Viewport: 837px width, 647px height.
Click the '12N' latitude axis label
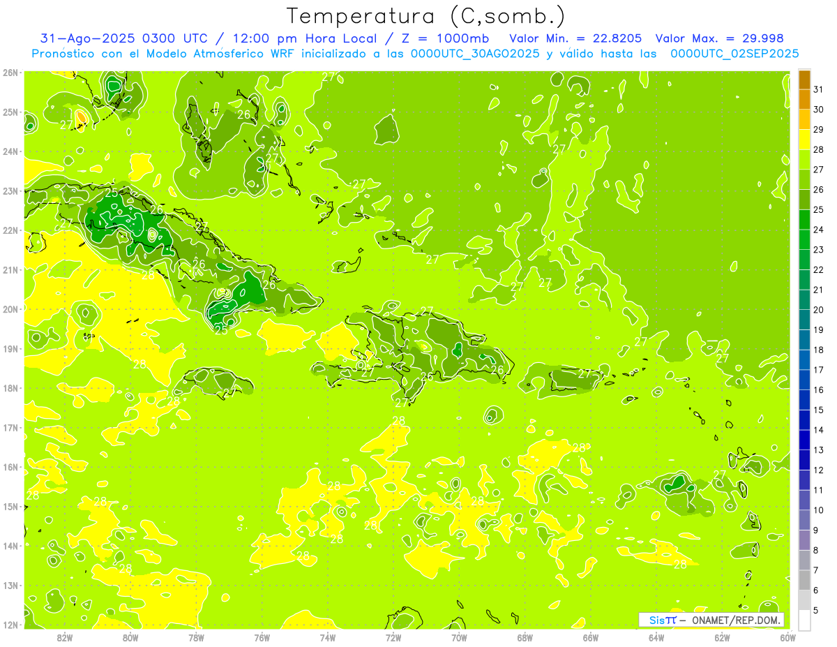(10, 625)
